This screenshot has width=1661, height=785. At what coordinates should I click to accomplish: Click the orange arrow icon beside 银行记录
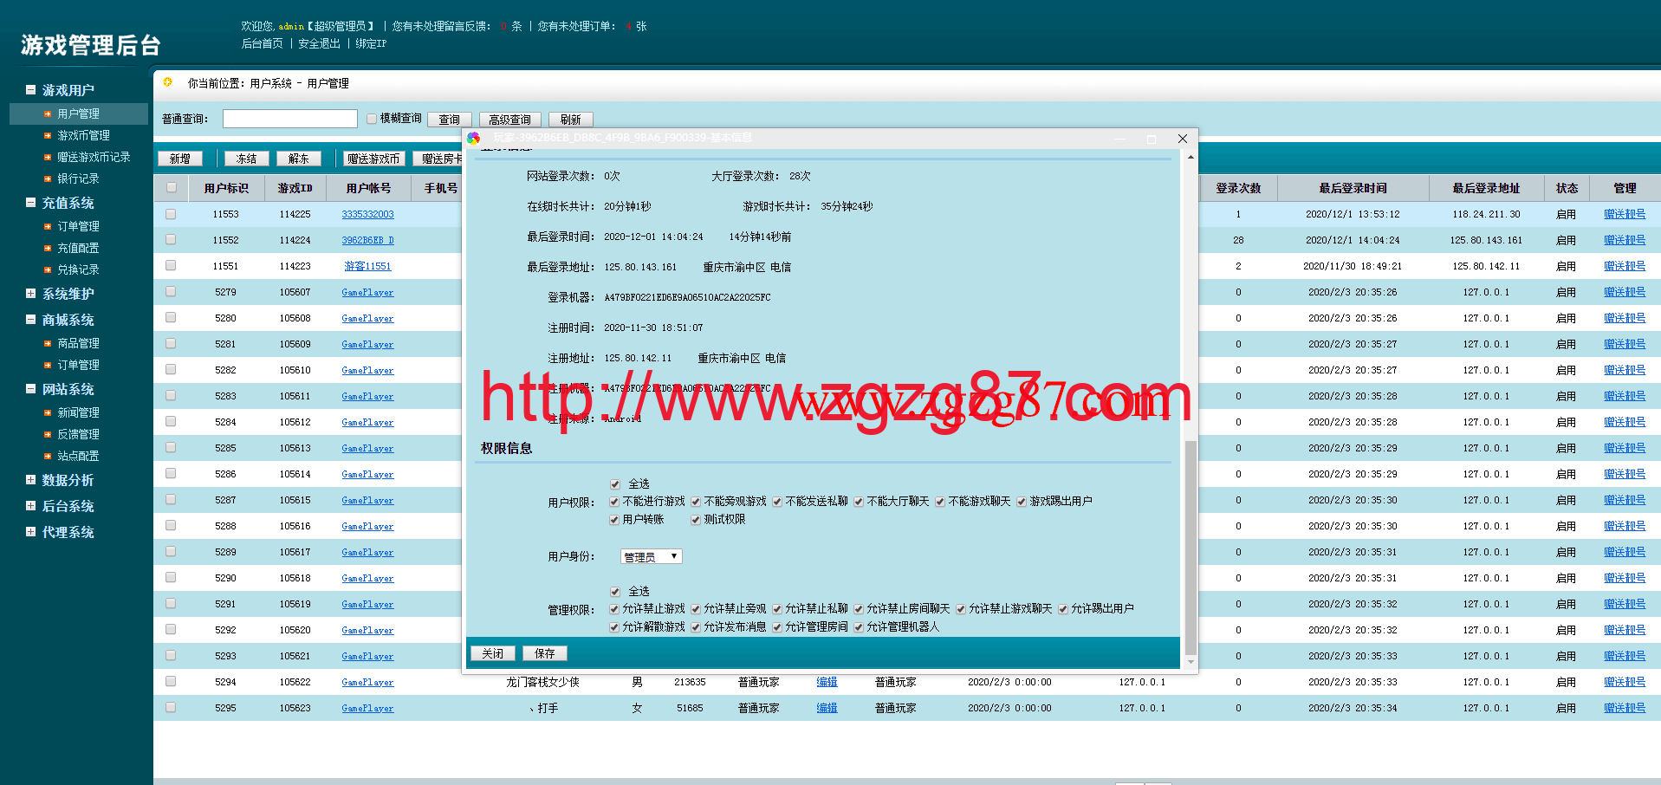[48, 179]
